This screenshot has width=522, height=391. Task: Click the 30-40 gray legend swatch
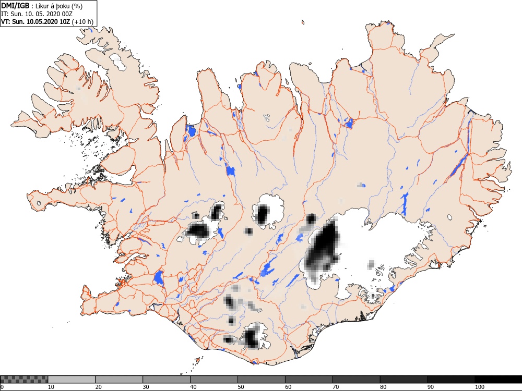(167, 380)
